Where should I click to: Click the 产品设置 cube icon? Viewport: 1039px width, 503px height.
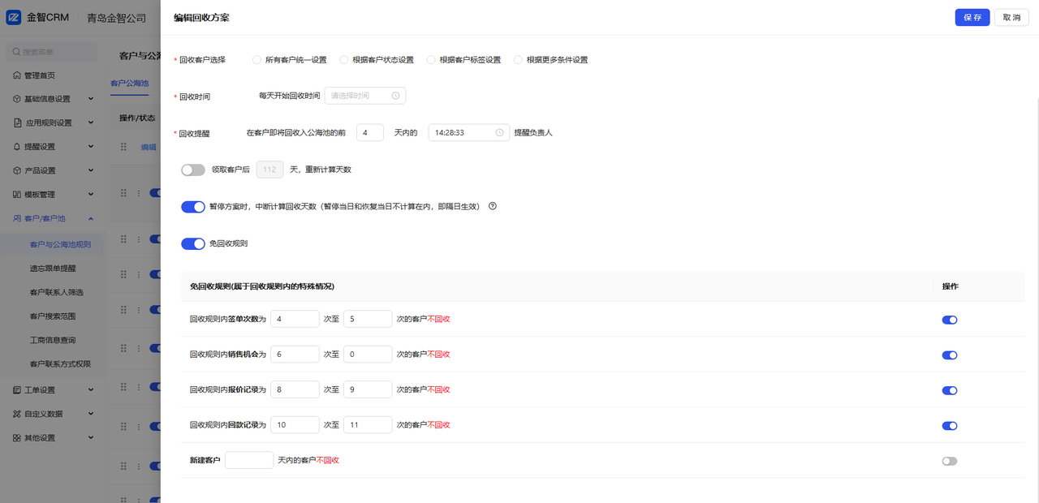tap(17, 171)
